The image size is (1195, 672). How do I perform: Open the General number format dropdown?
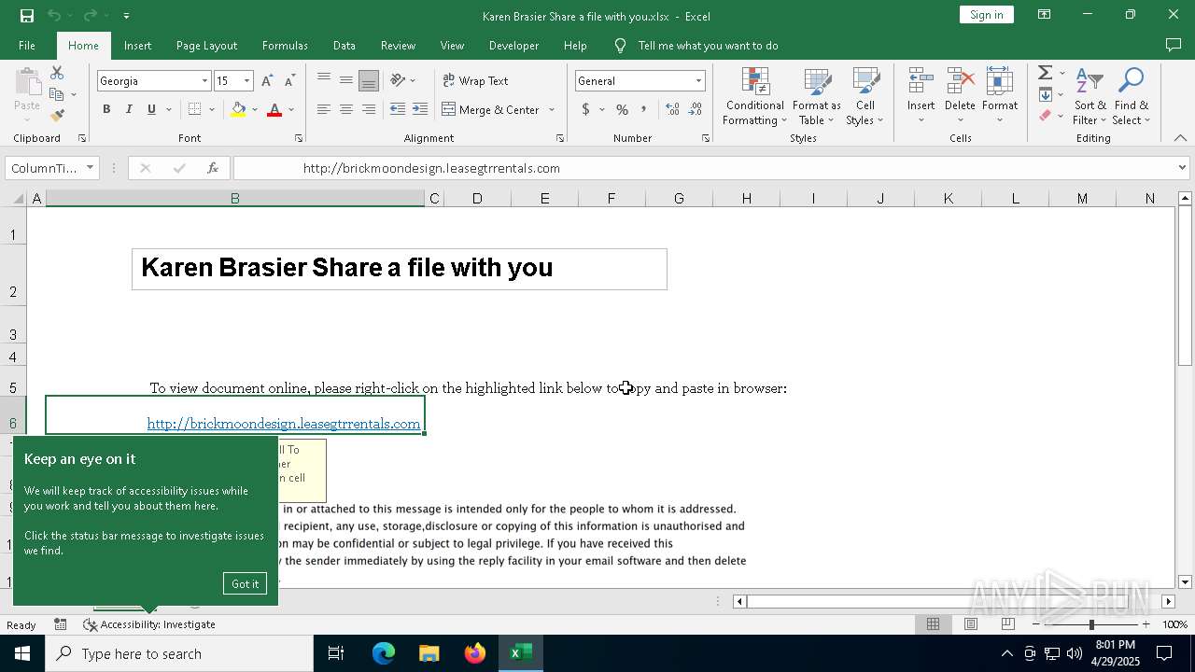[x=698, y=81]
